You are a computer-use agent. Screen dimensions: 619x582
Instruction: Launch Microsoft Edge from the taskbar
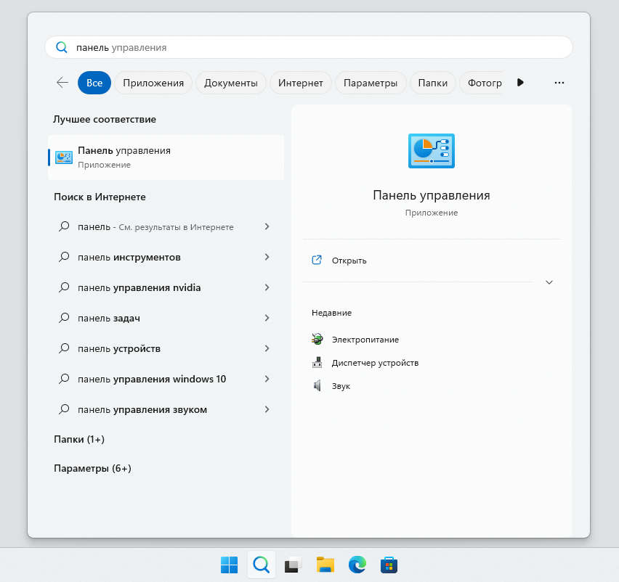[357, 565]
